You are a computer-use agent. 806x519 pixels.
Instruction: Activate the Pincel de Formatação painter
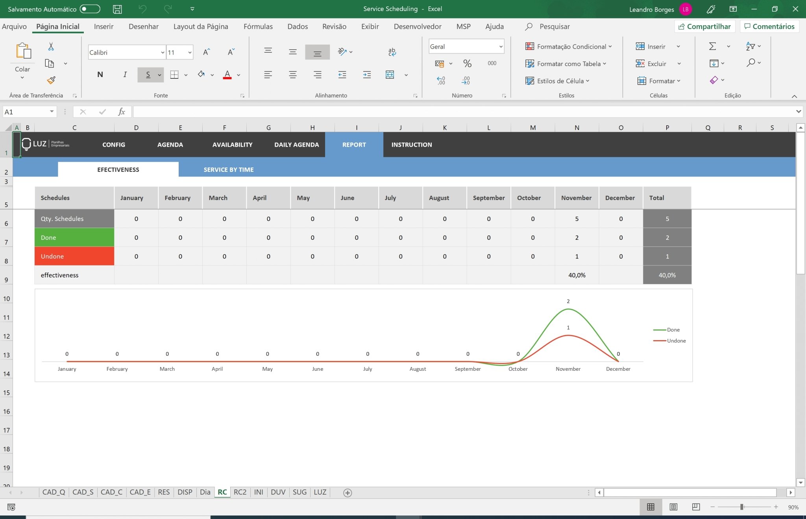(x=50, y=80)
